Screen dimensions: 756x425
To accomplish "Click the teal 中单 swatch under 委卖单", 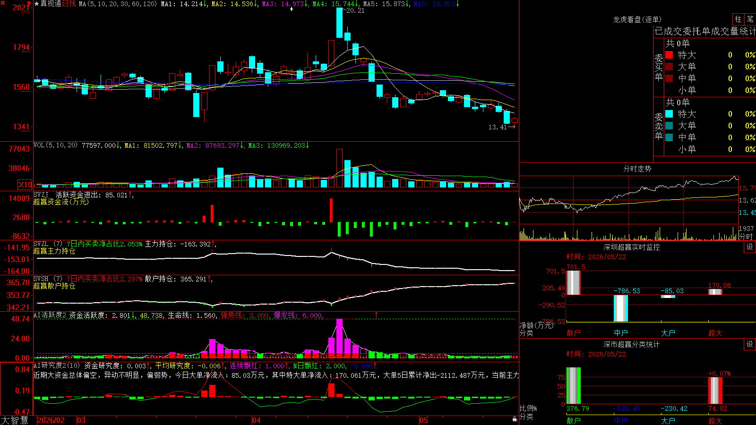I will (669, 137).
